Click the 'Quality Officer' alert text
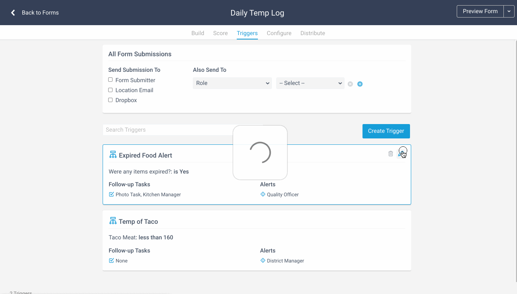Viewport: 517px width, 294px height. point(283,195)
